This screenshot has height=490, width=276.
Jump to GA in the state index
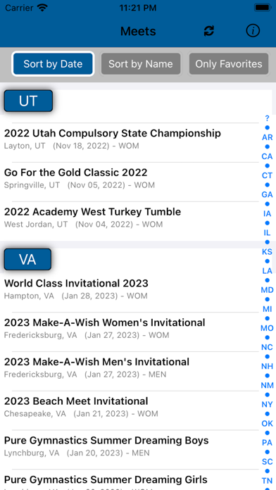click(x=267, y=194)
